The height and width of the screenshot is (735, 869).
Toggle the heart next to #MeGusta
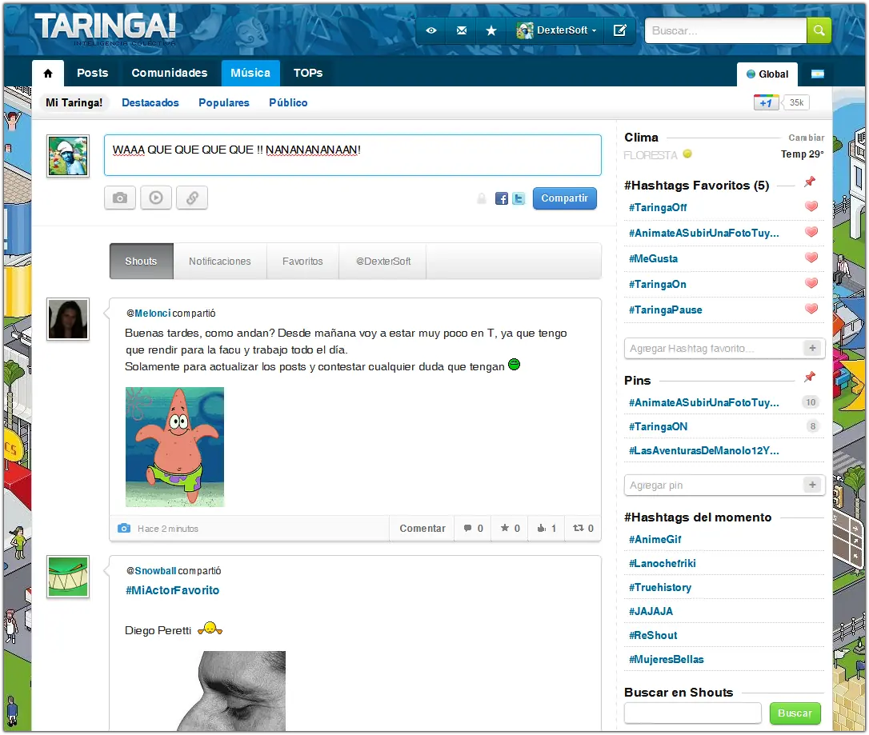coord(811,258)
